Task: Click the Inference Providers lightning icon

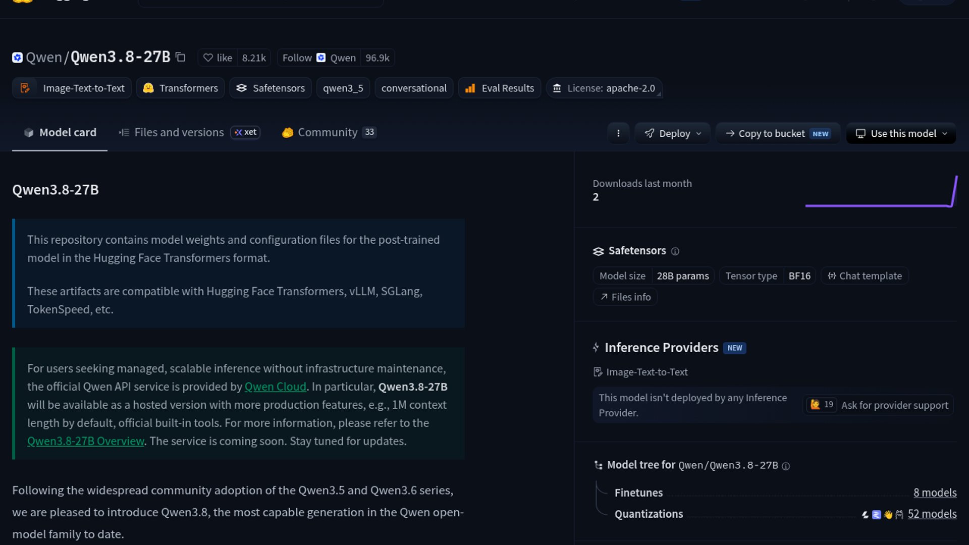Action: coord(596,348)
